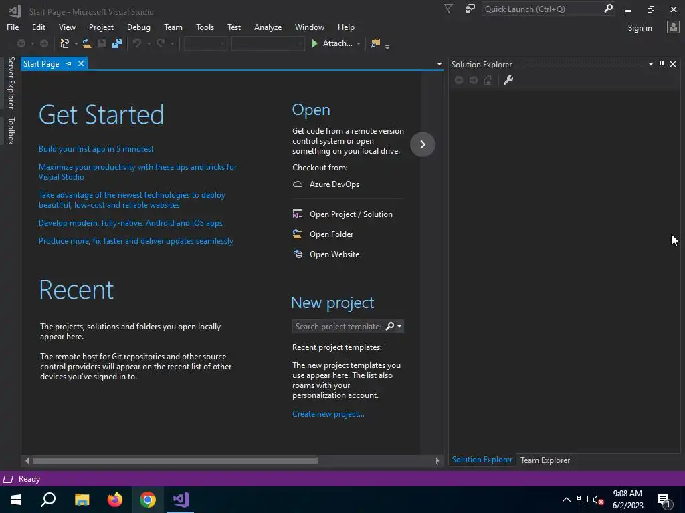Click the Solution Explorer Properties wrench icon
The width and height of the screenshot is (685, 513).
(508, 80)
